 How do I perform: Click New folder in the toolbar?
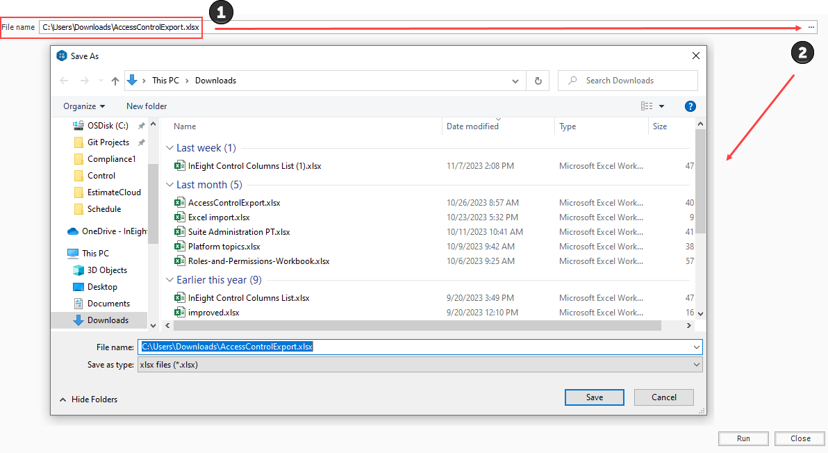click(x=147, y=106)
